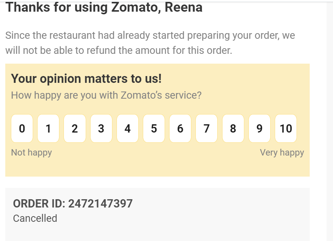Click the refund explanation paragraph
Screen dimensions: 333x241
pyautogui.click(x=150, y=43)
